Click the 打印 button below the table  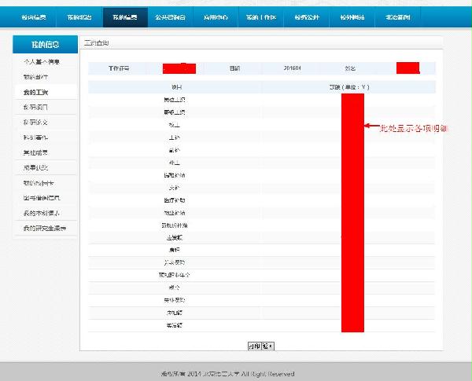click(254, 345)
